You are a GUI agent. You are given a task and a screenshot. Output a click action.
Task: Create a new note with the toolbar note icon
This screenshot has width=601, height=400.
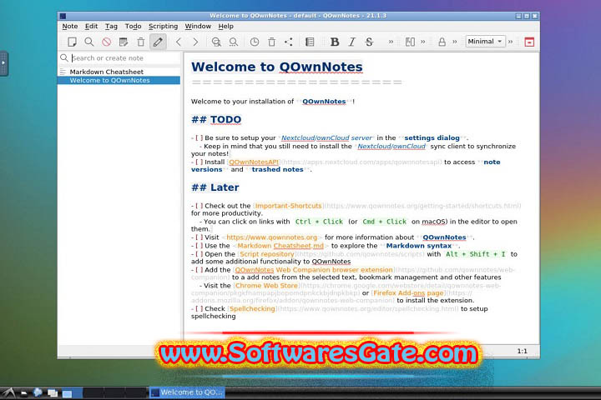(x=72, y=42)
